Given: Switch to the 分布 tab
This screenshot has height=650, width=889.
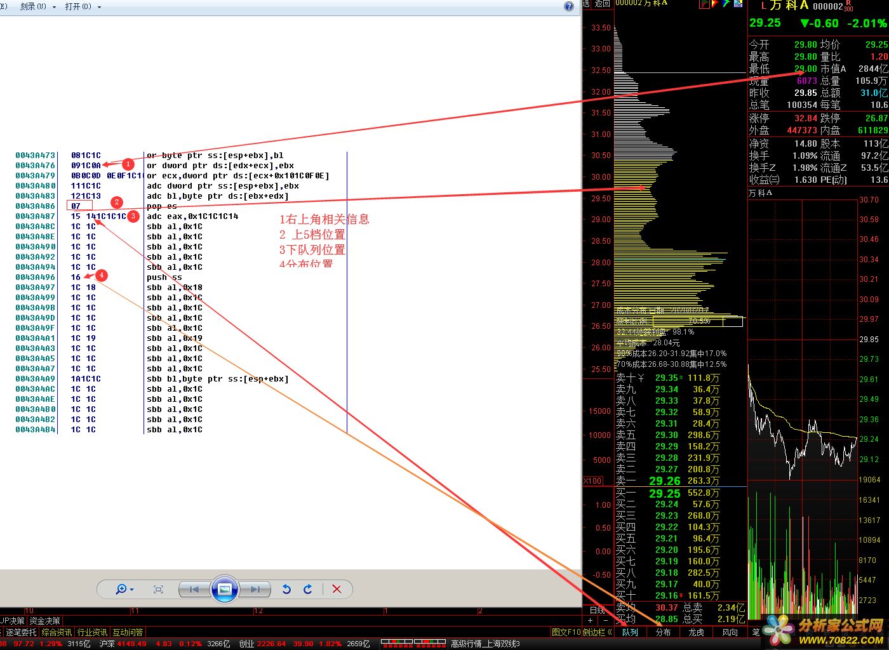Looking at the screenshot, I should 663,632.
